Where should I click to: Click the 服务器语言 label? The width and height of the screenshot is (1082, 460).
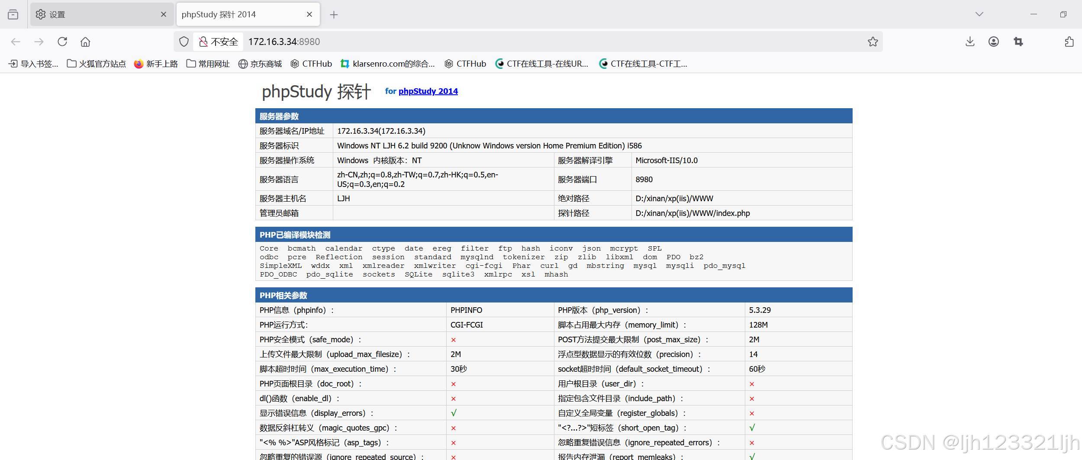click(279, 180)
